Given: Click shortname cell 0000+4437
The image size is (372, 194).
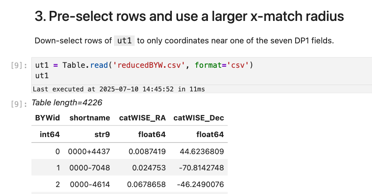Looking at the screenshot, I should coord(89,151).
